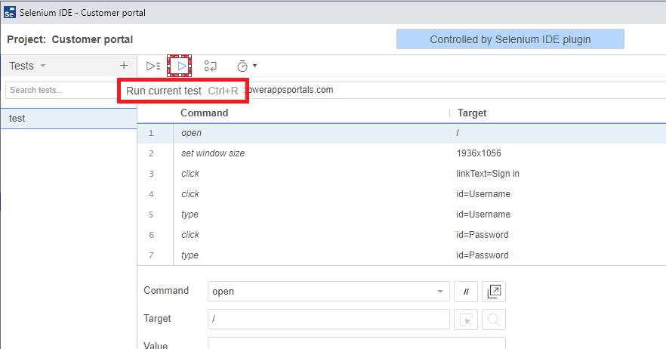Click the Target column header
The width and height of the screenshot is (666, 349).
472,113
